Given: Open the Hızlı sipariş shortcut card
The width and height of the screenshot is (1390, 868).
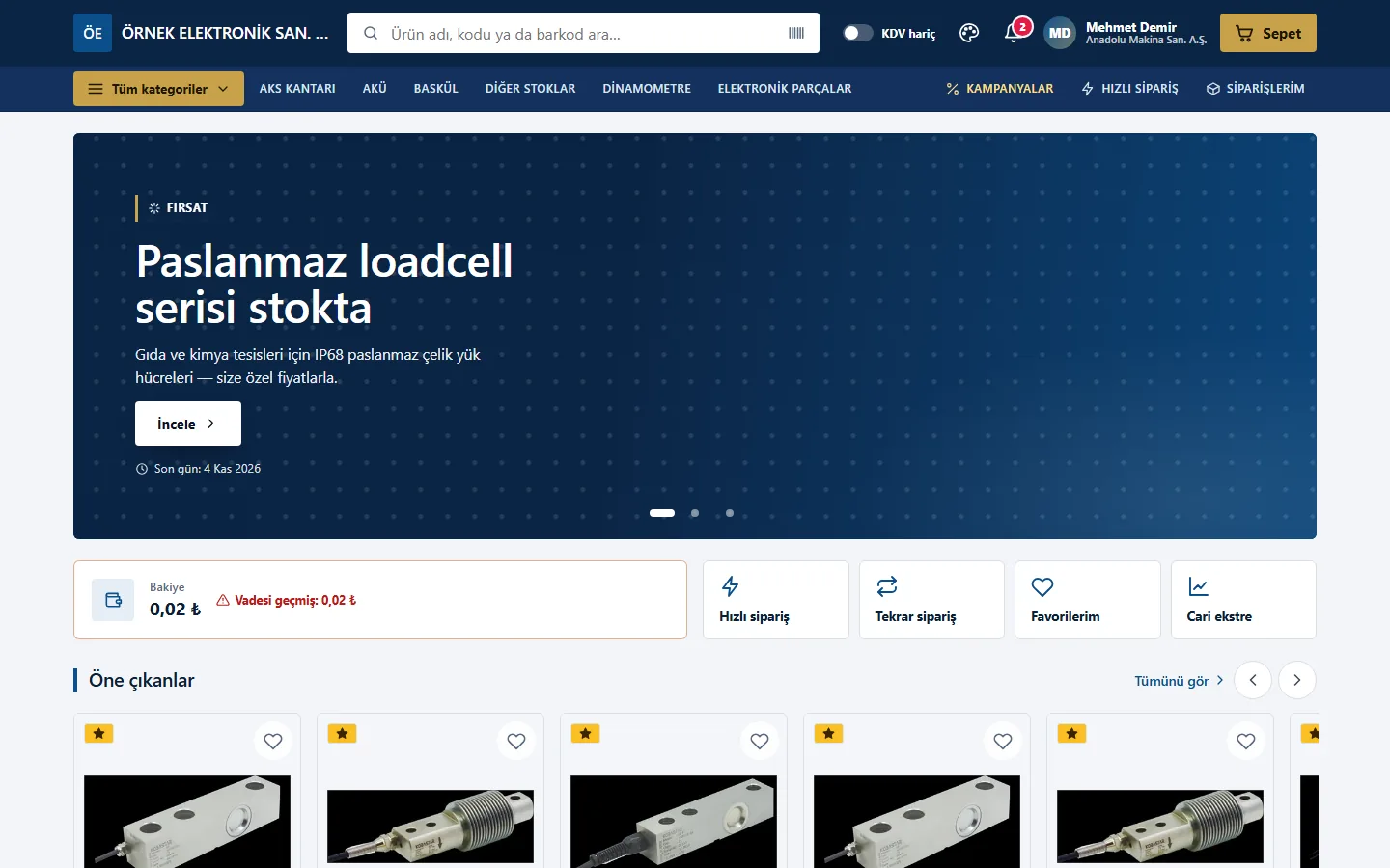Looking at the screenshot, I should tap(776, 600).
